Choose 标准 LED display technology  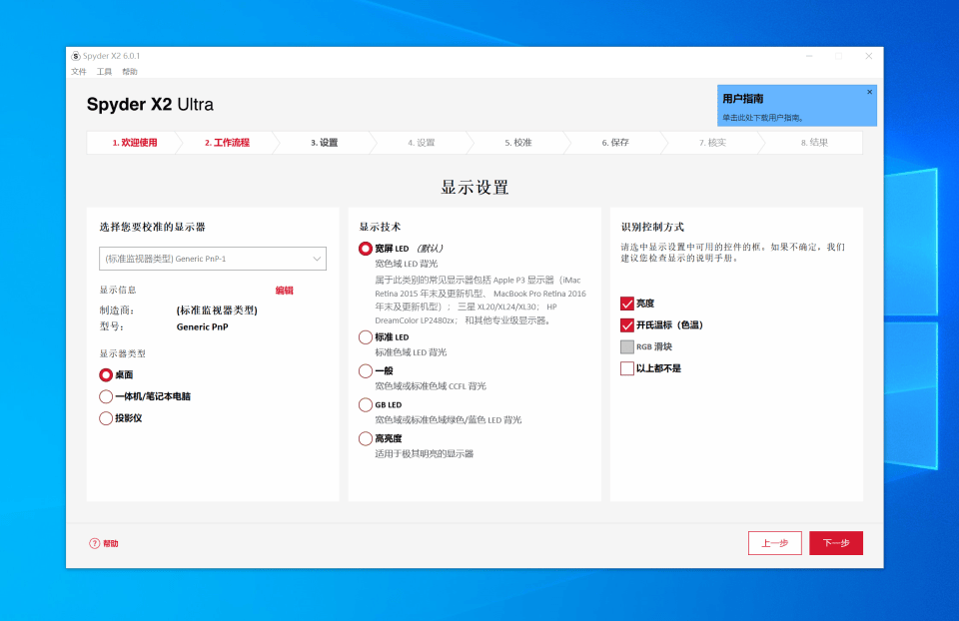(366, 337)
